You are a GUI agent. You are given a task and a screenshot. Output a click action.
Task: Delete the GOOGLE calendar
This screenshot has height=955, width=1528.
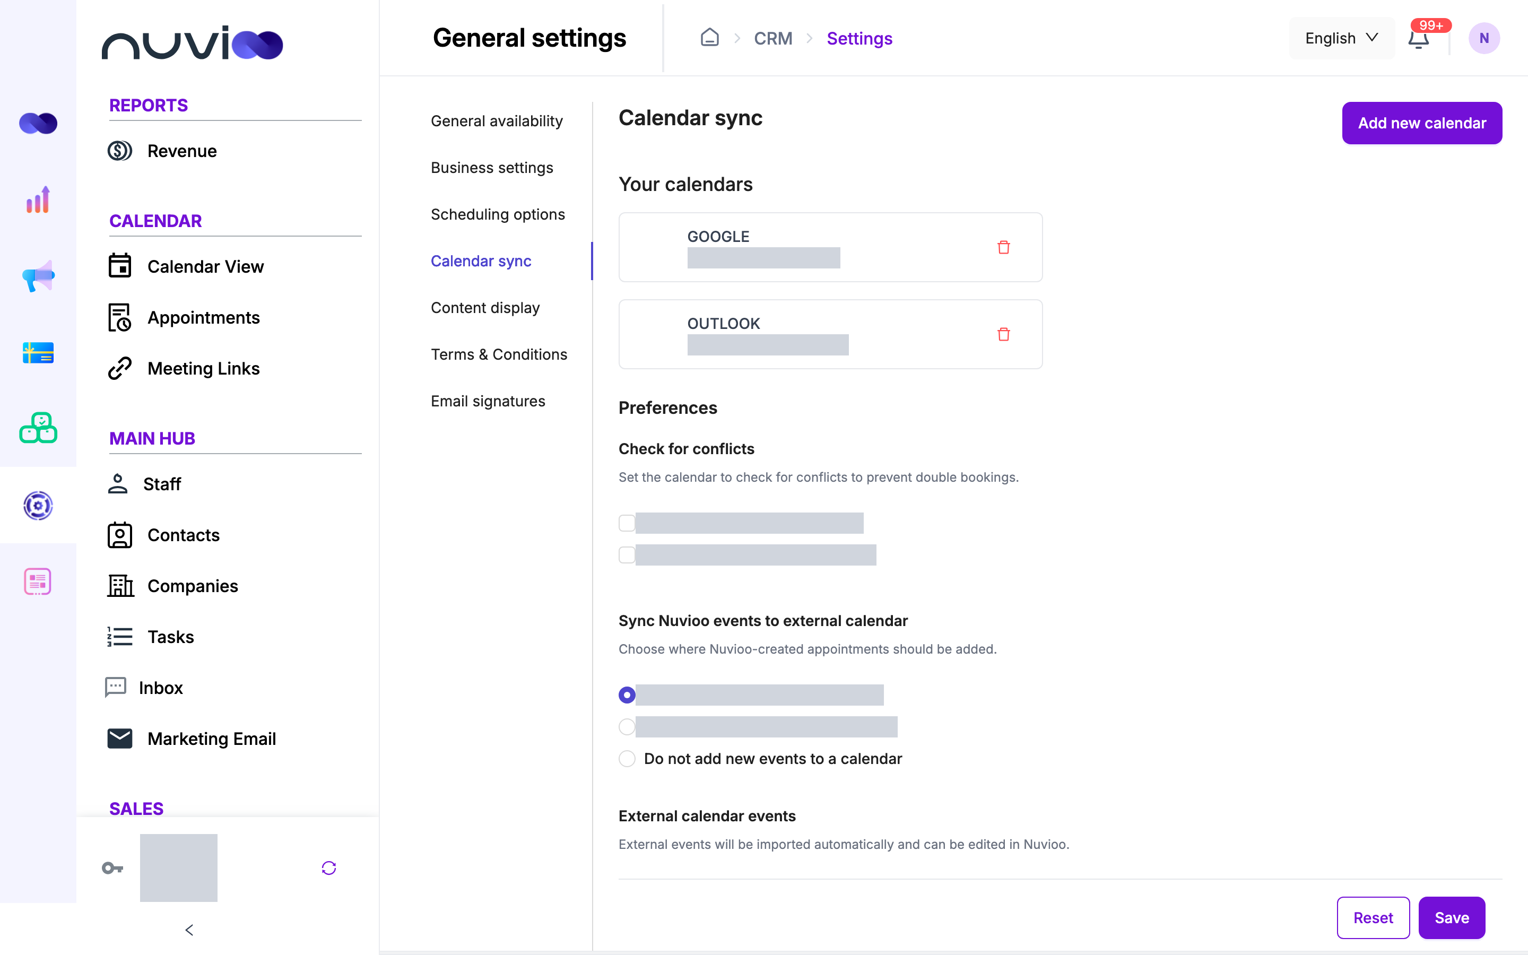click(x=1003, y=247)
